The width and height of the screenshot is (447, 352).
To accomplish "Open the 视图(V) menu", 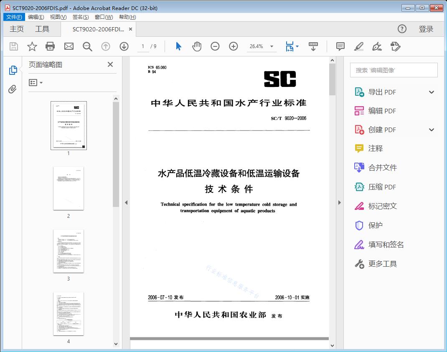I will [58, 17].
